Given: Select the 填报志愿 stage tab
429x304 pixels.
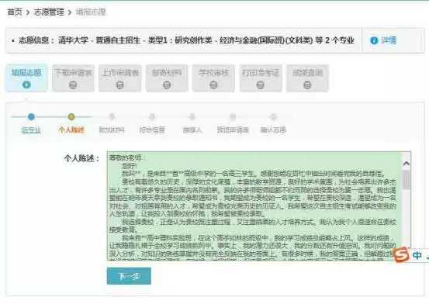Looking at the screenshot, I should 26,78.
